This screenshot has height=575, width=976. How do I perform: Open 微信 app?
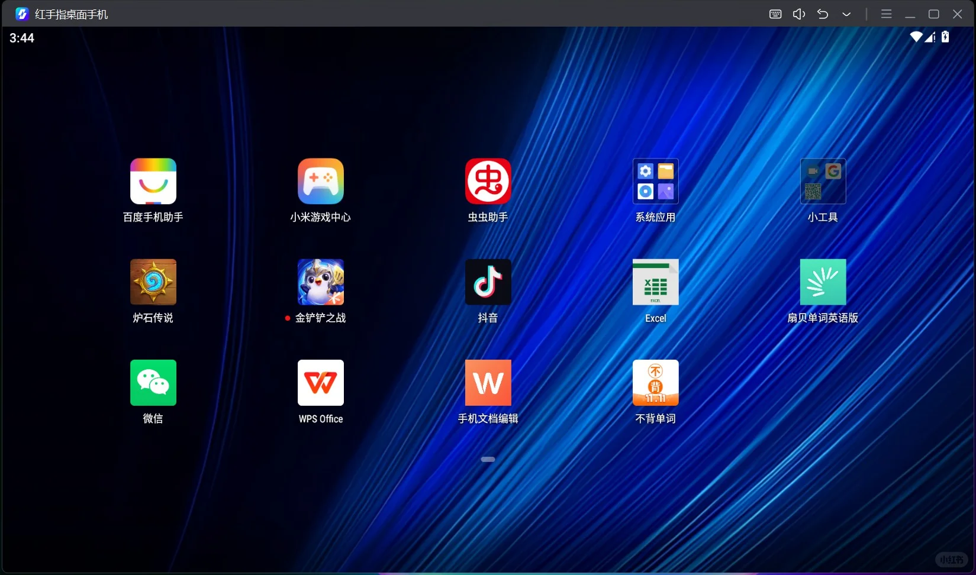click(153, 382)
